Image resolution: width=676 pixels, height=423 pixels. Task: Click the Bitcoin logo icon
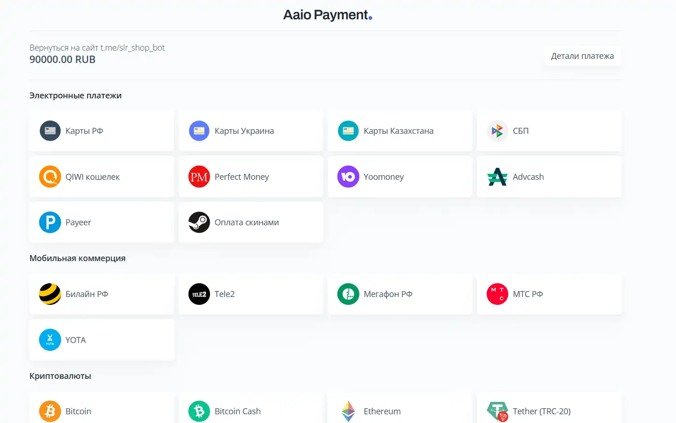click(50, 411)
